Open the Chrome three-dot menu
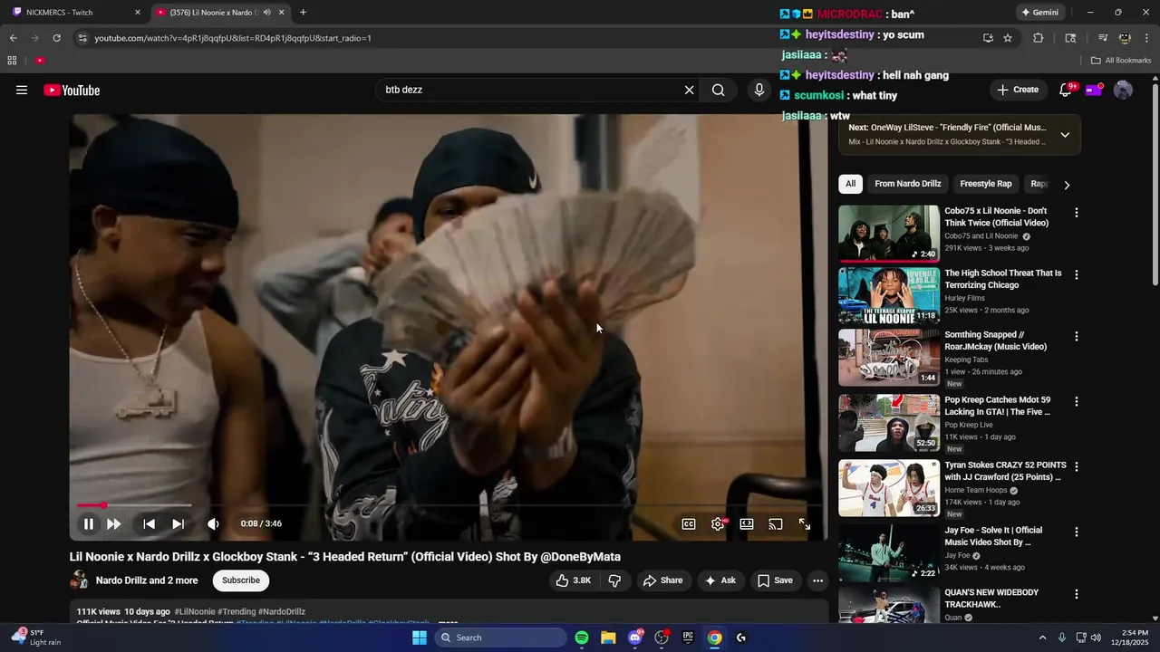Viewport: 1160px width, 652px height. point(1146,38)
